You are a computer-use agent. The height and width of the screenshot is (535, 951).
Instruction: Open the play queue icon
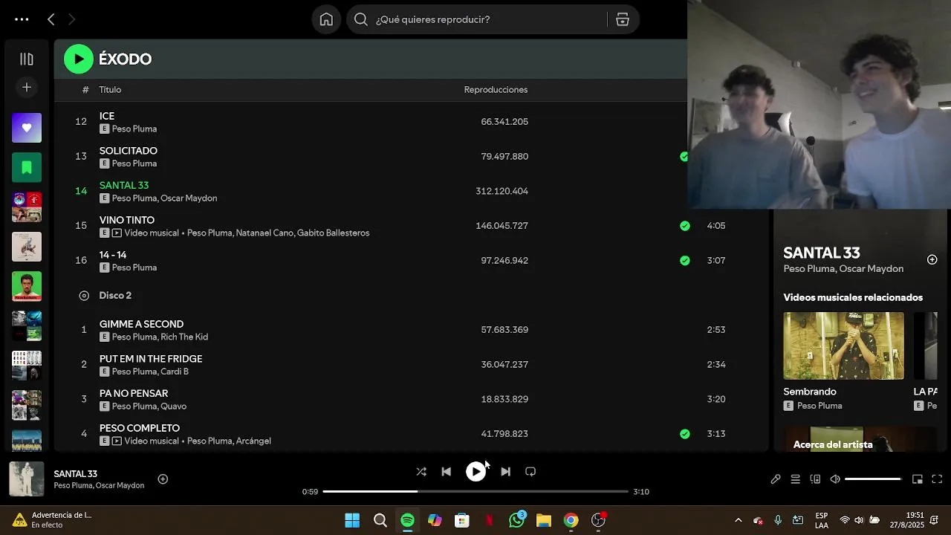click(x=795, y=479)
